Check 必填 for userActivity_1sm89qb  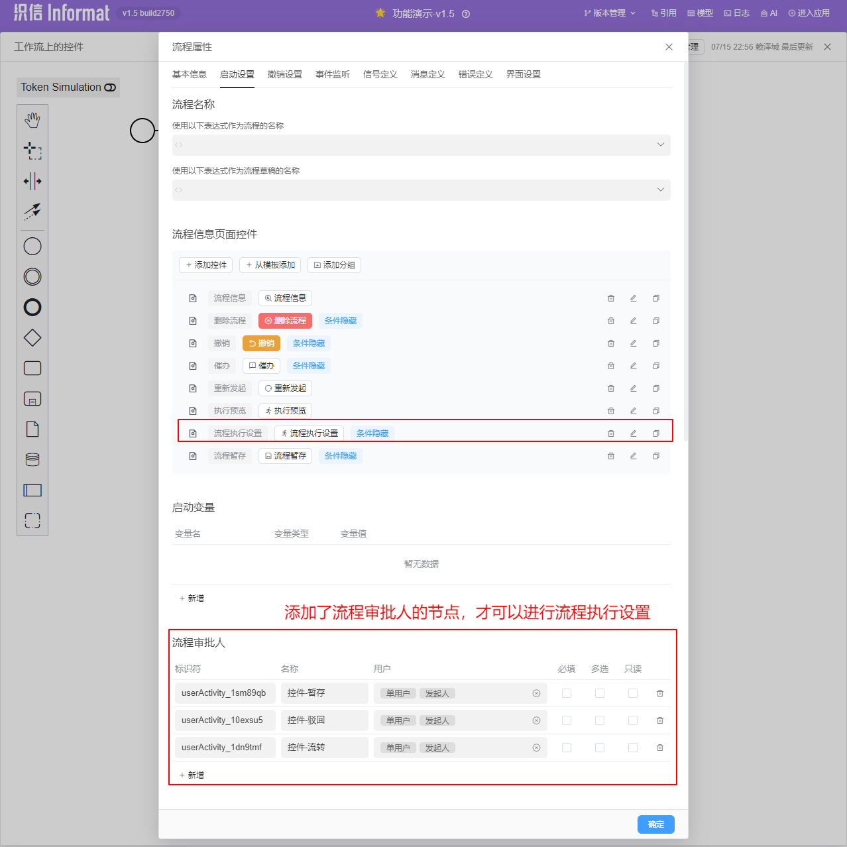(567, 693)
